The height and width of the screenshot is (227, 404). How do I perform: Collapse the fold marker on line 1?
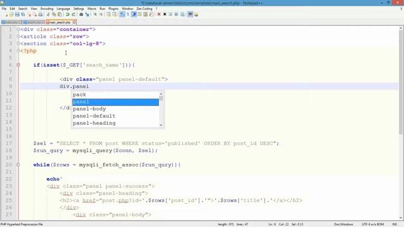(18, 30)
